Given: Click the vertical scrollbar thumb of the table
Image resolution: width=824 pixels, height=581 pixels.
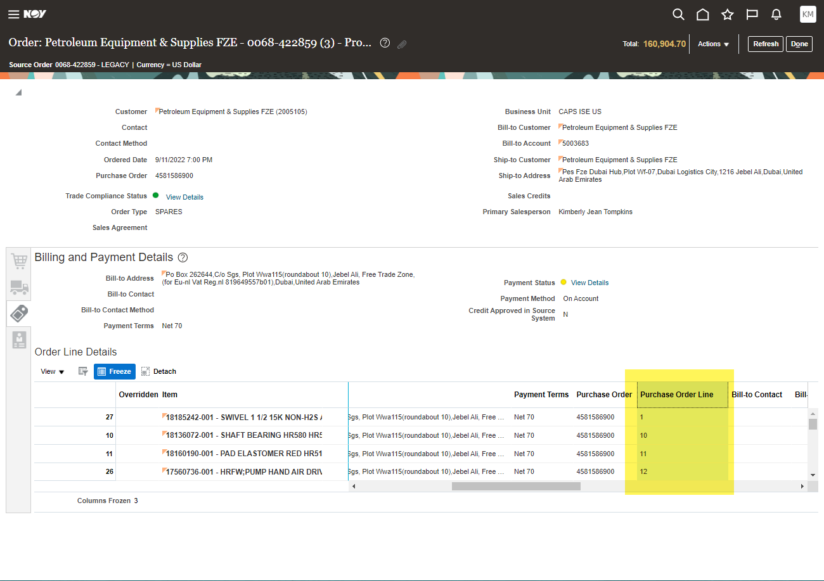Looking at the screenshot, I should (x=813, y=425).
